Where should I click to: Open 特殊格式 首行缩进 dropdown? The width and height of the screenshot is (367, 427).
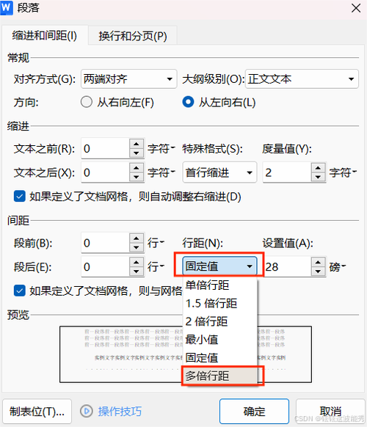[219, 172]
